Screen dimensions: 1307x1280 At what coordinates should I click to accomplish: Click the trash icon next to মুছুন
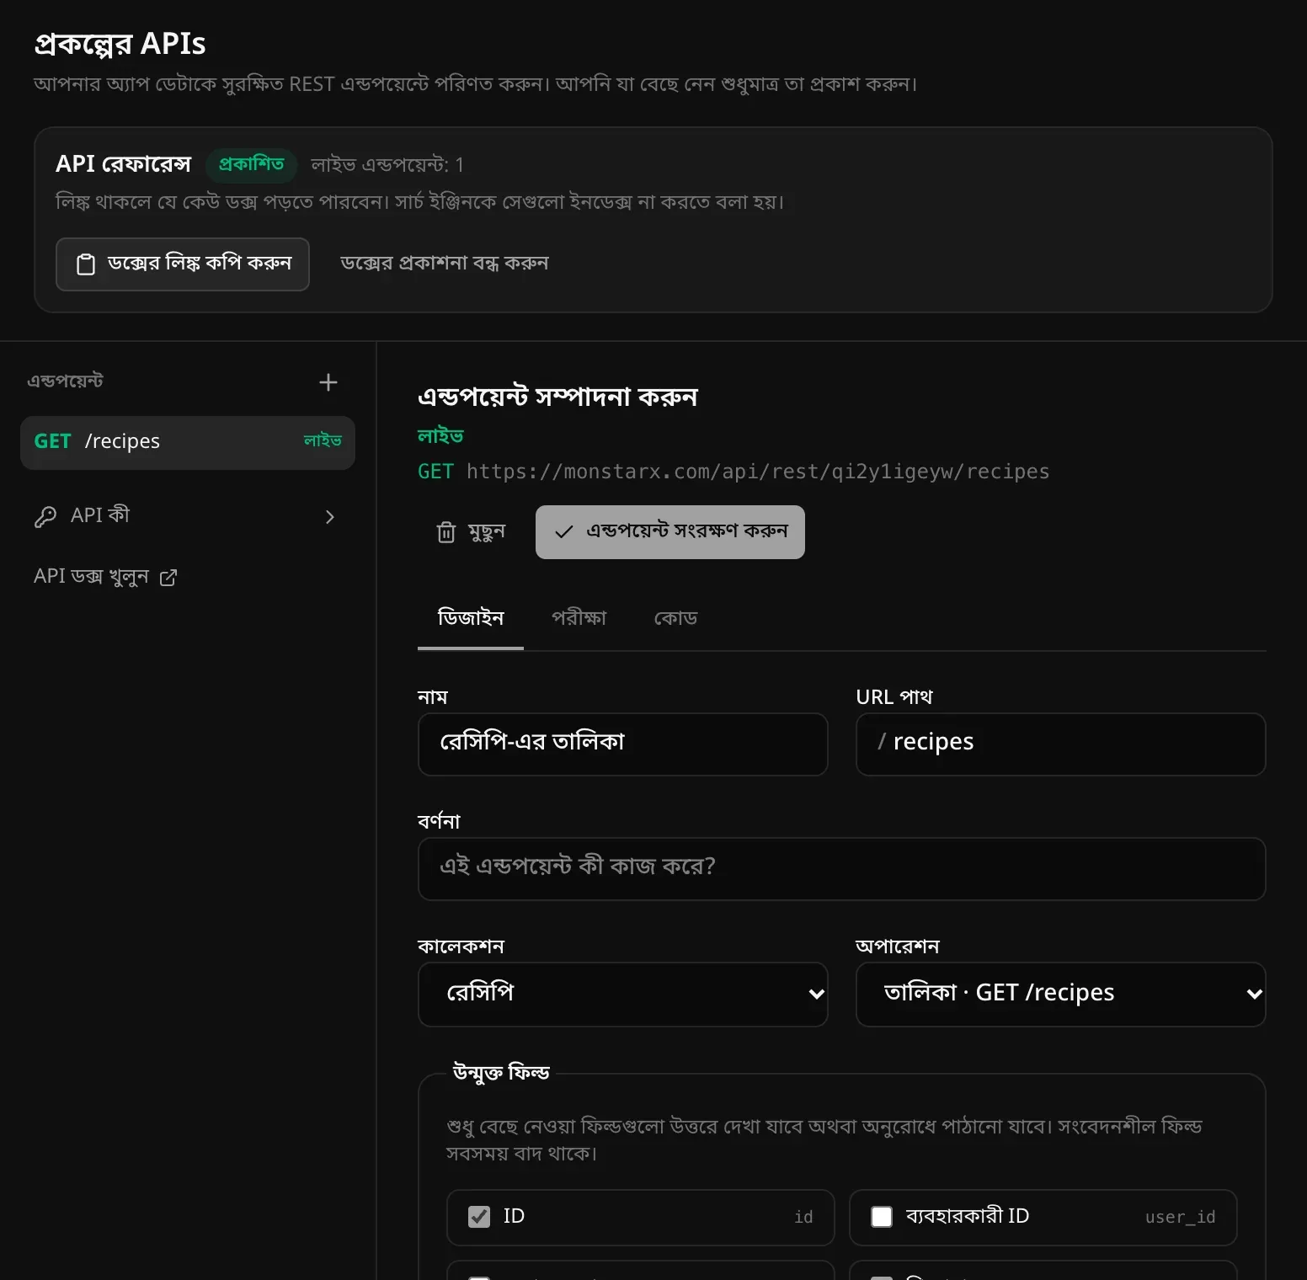pos(446,532)
